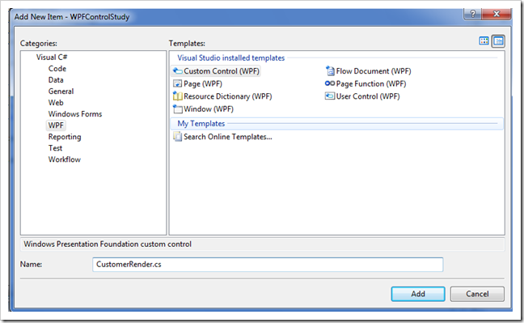Screen dimensions: 524x323
Task: Select the Page (WPF) template icon
Action: pyautogui.click(x=177, y=83)
